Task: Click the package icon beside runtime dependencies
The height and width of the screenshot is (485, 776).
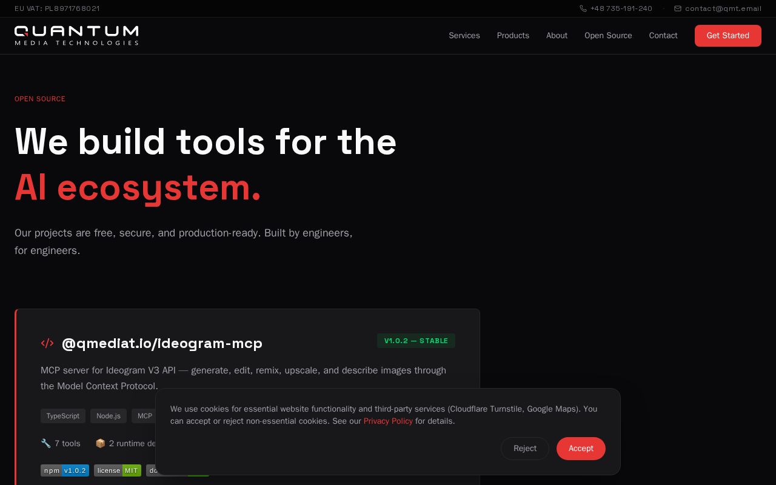Action: coord(100,443)
